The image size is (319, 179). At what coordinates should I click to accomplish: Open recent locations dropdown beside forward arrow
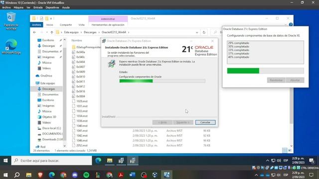pyautogui.click(x=47, y=32)
